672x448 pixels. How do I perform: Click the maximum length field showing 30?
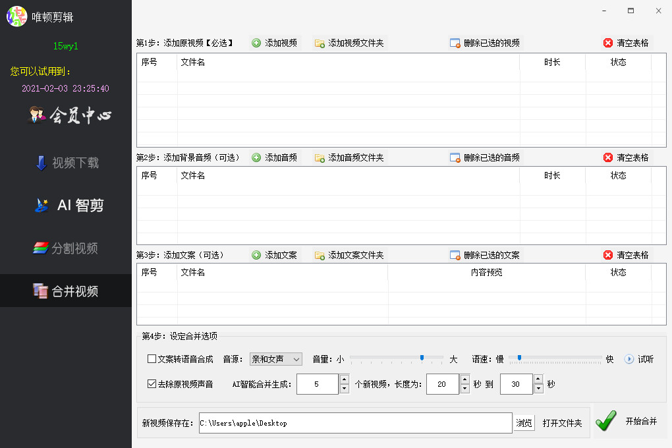(516, 384)
